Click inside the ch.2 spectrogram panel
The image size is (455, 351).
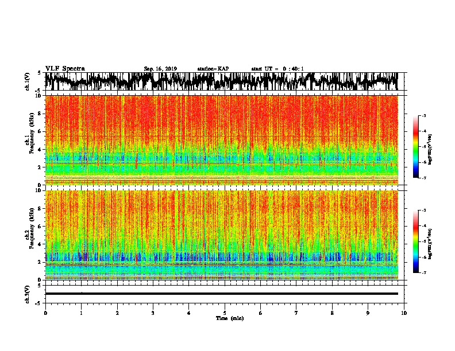tap(221, 235)
